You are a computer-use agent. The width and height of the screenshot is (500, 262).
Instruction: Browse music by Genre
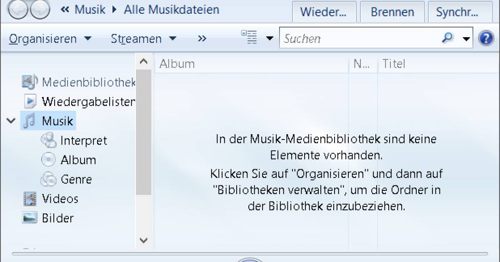[77, 179]
